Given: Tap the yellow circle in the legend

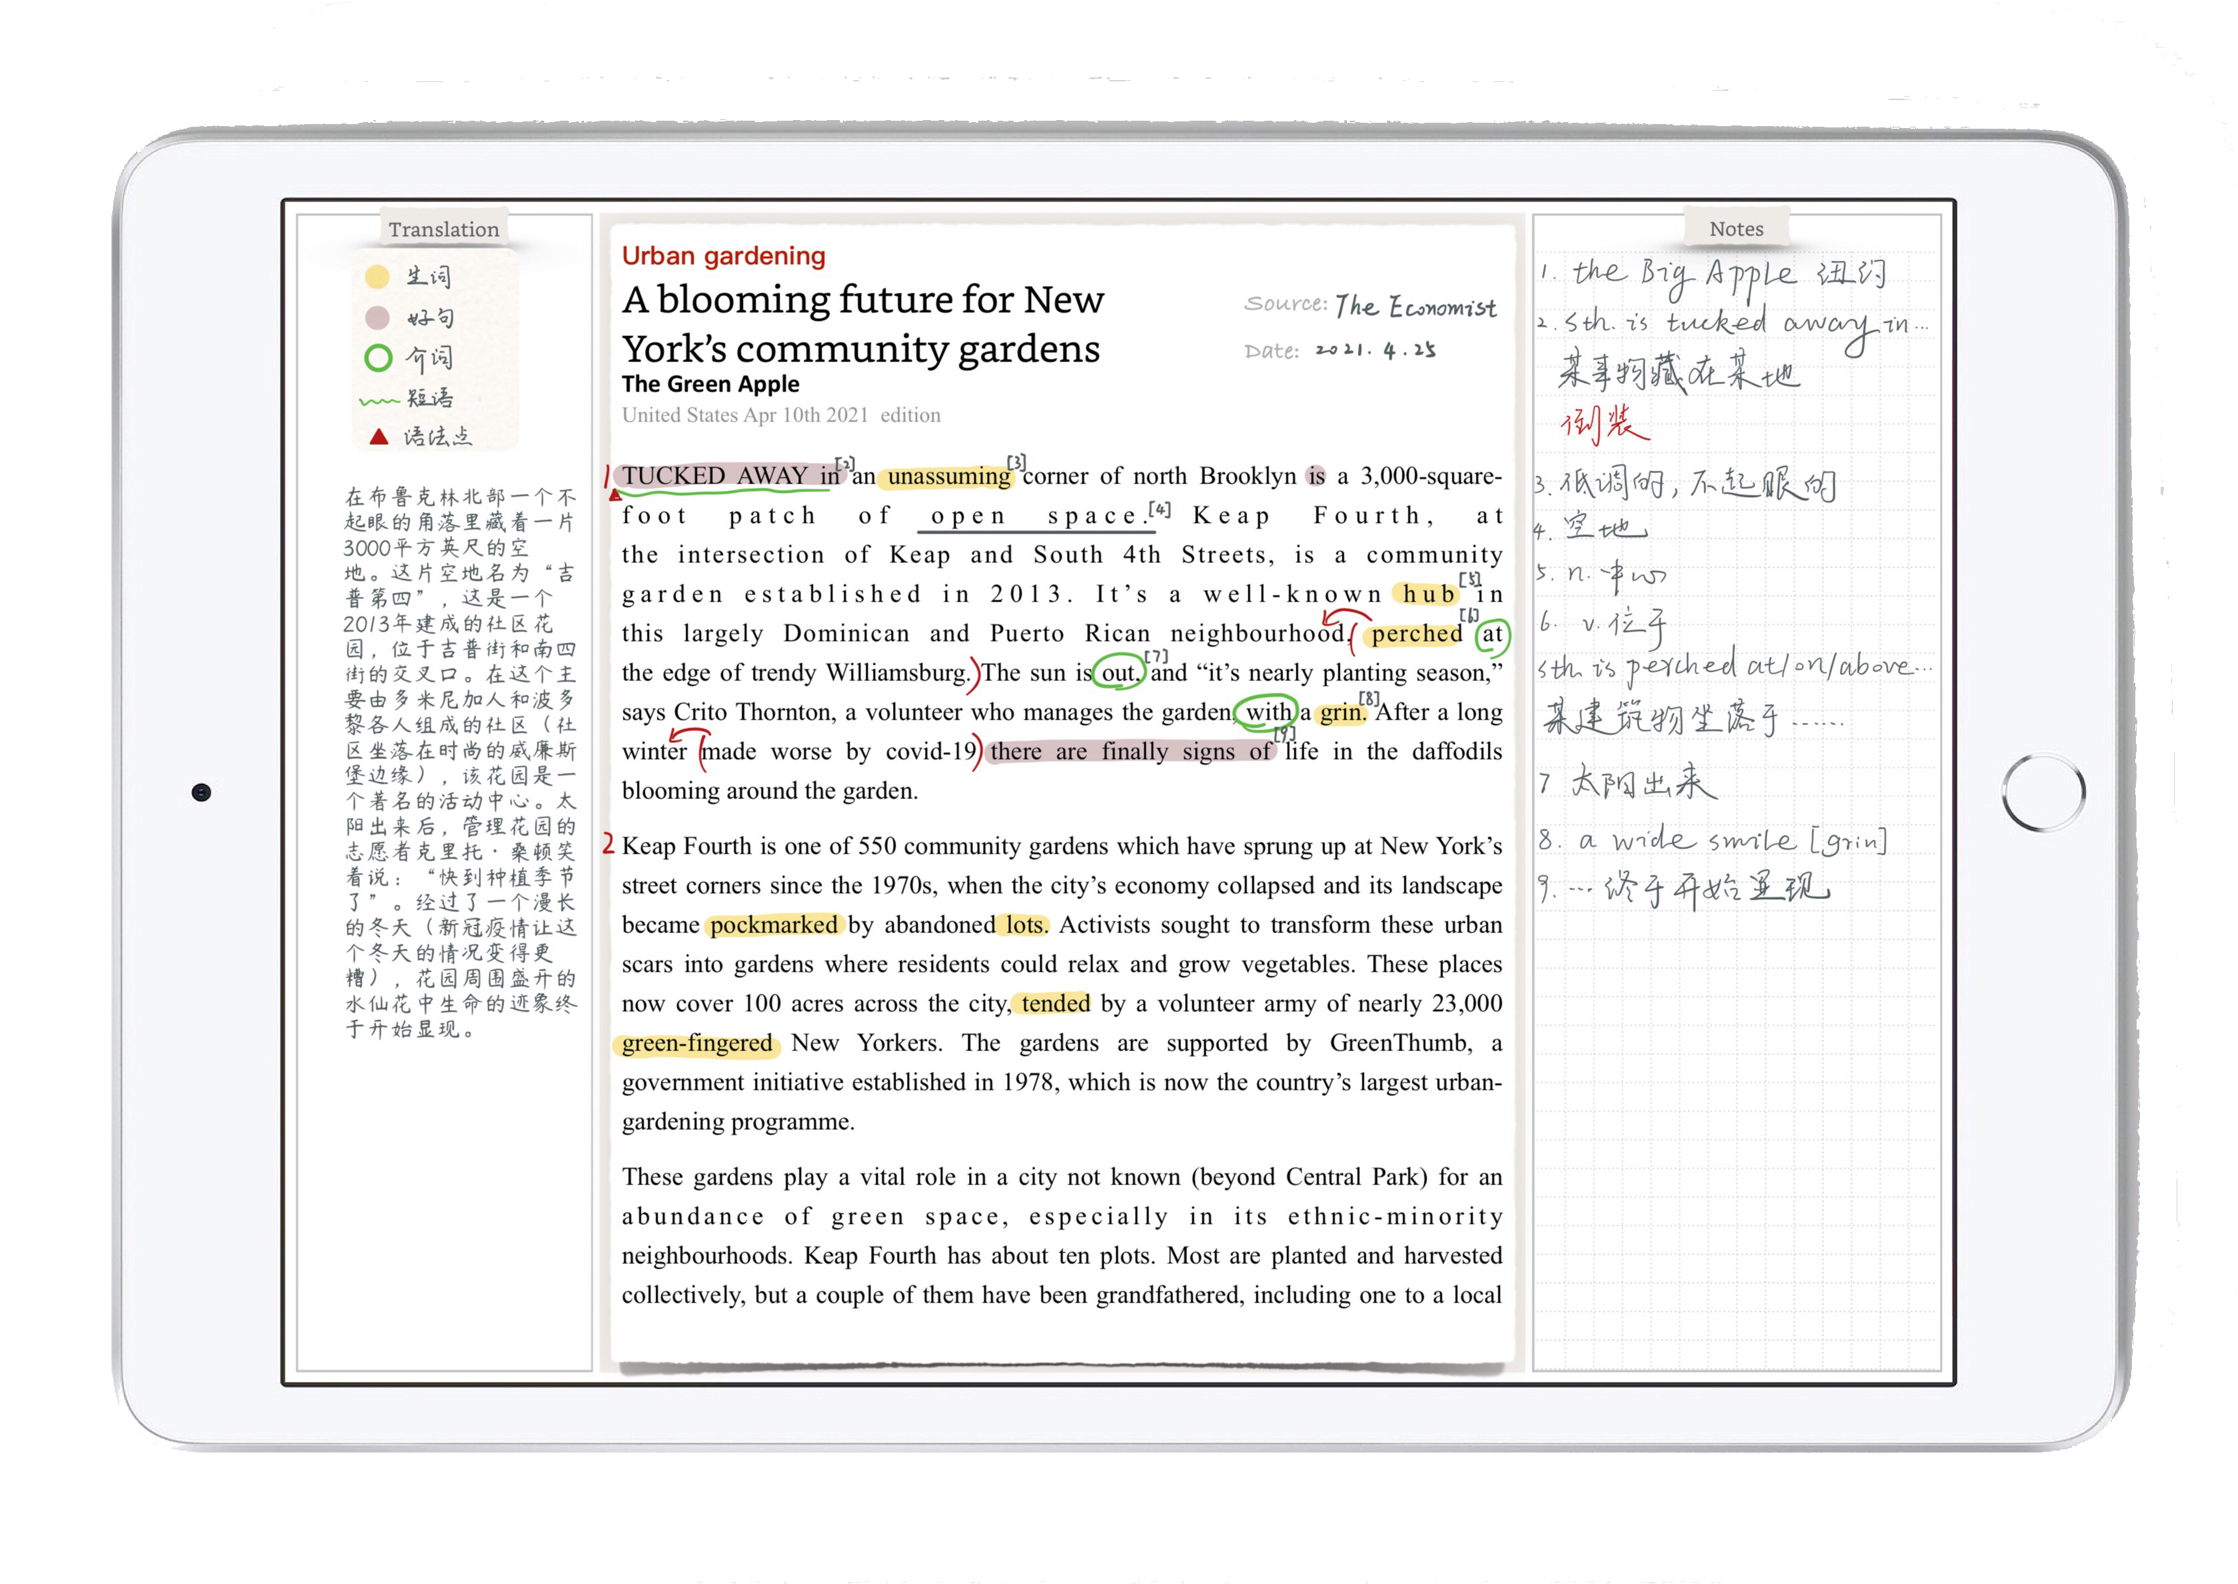Looking at the screenshot, I should (x=377, y=277).
